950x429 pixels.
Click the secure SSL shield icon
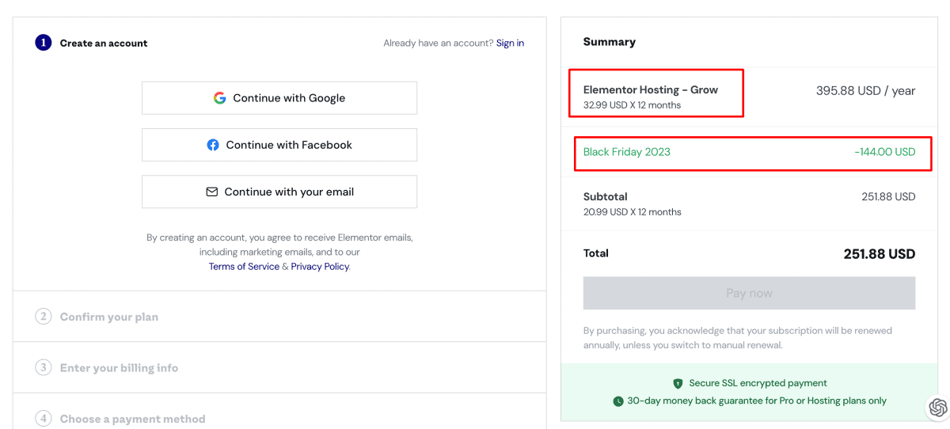pyautogui.click(x=678, y=383)
